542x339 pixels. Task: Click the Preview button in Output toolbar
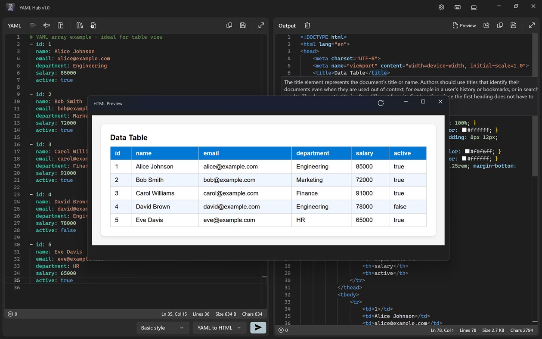point(464,25)
